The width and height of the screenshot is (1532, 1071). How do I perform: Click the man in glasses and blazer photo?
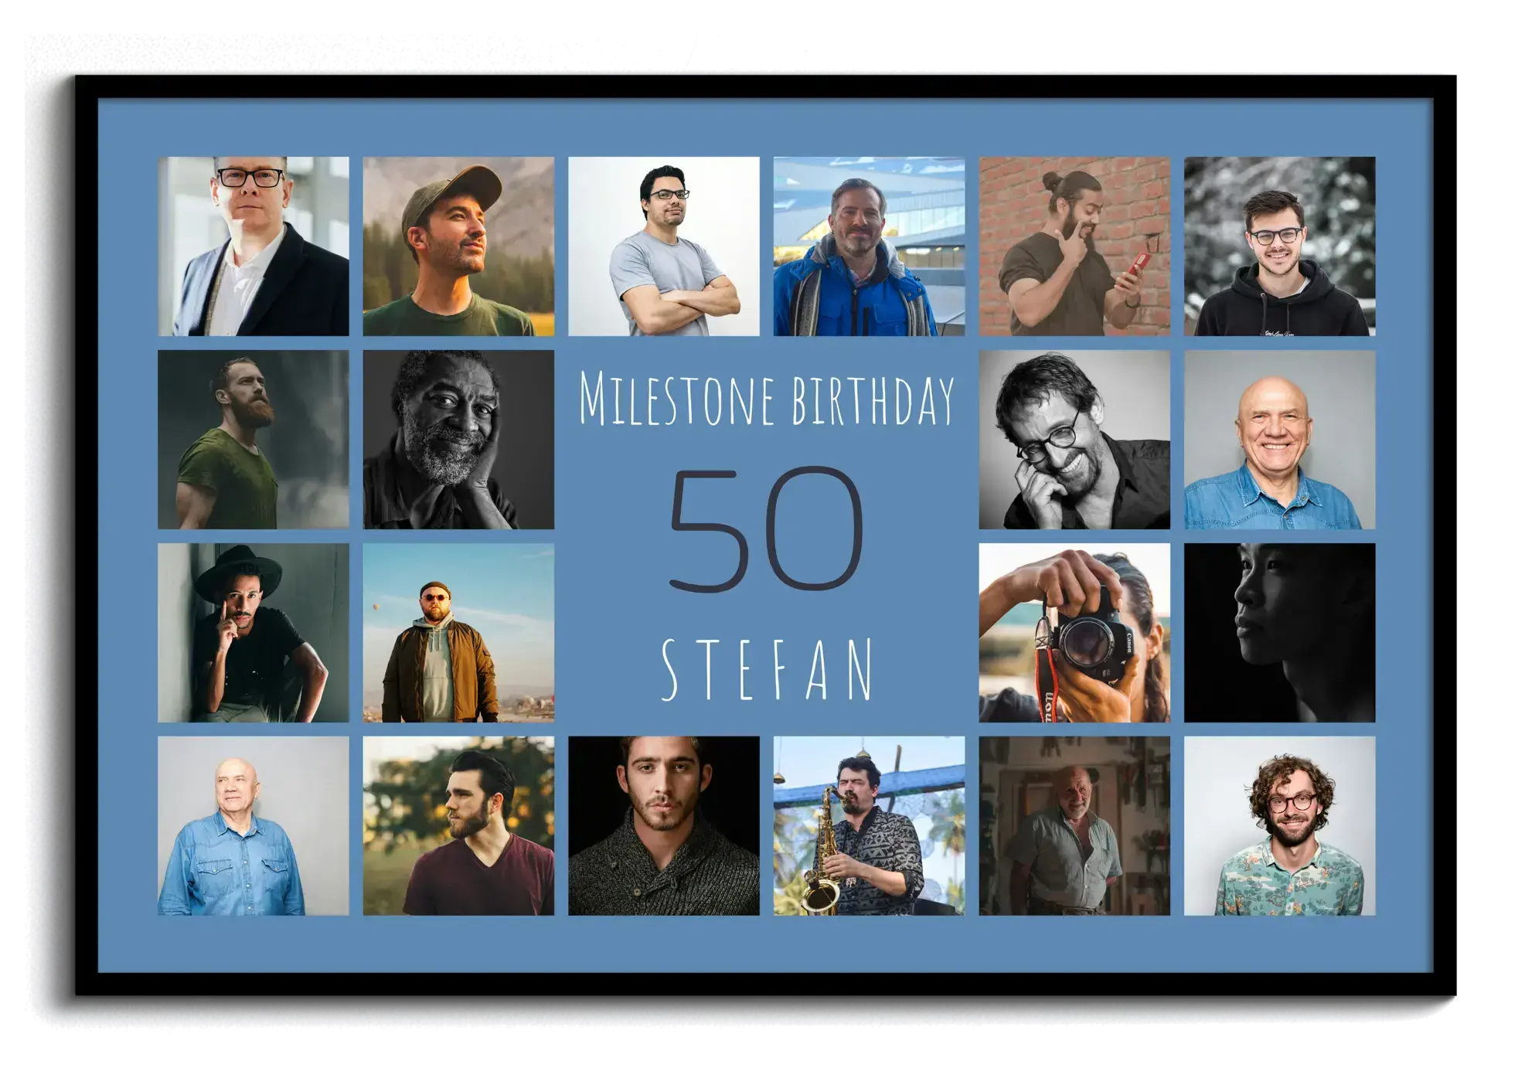click(253, 246)
